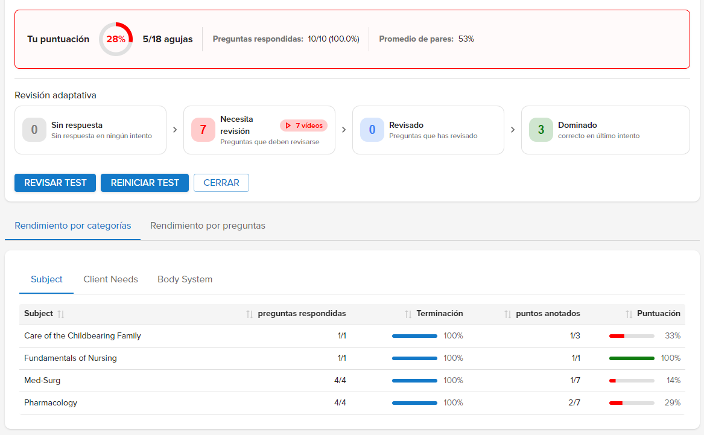Switch to Rendimiento por preguntas tab
The height and width of the screenshot is (435, 704).
pyautogui.click(x=208, y=226)
